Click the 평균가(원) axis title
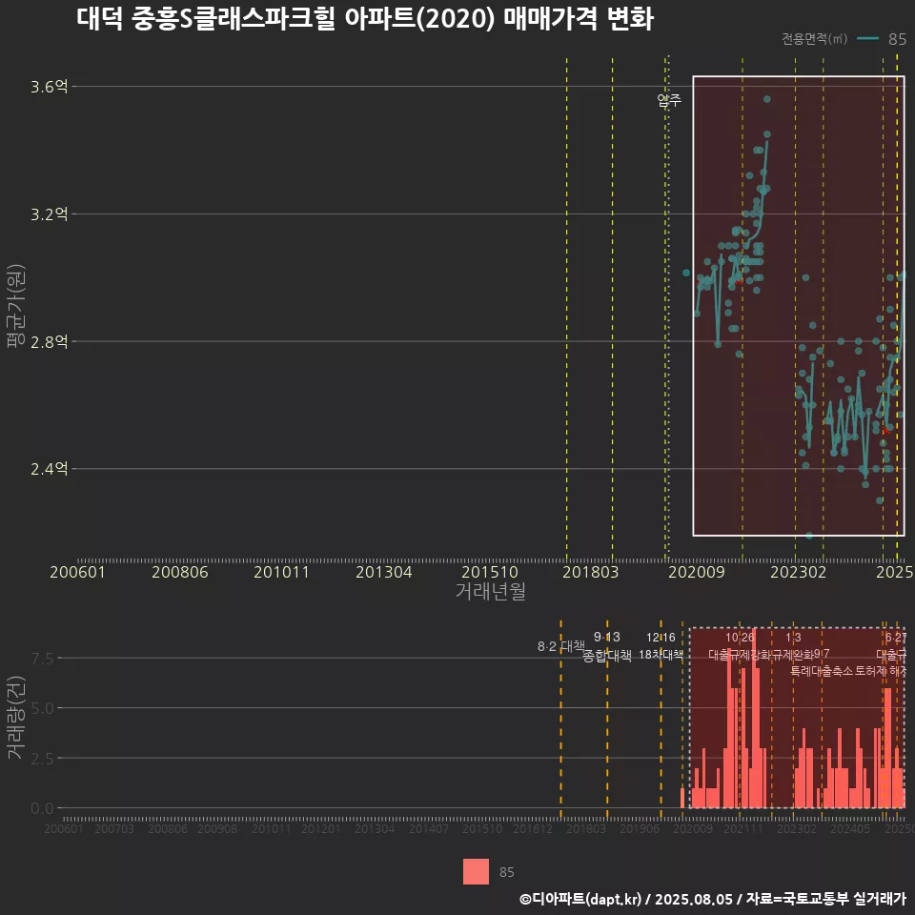Screen dimensions: 915x915 (x=16, y=306)
